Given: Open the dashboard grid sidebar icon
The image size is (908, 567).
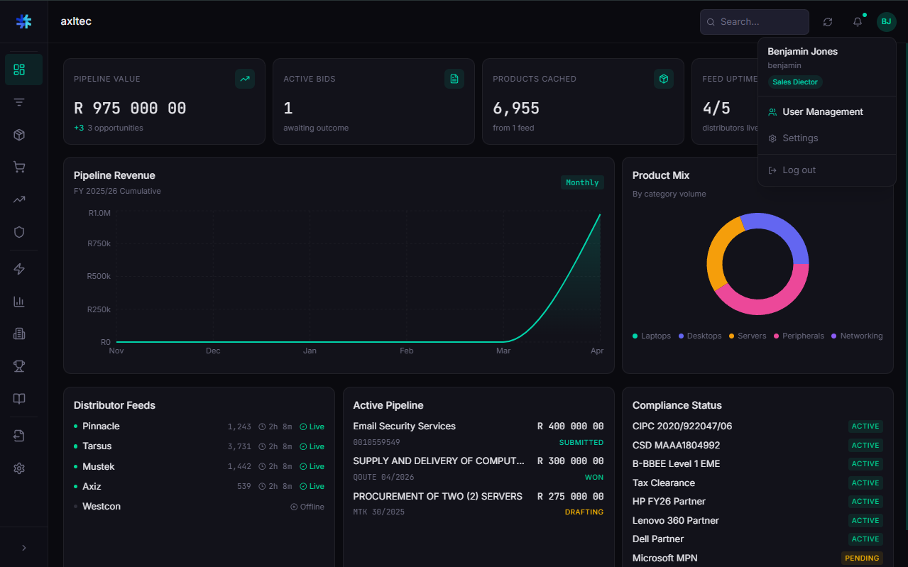Looking at the screenshot, I should click(x=19, y=70).
